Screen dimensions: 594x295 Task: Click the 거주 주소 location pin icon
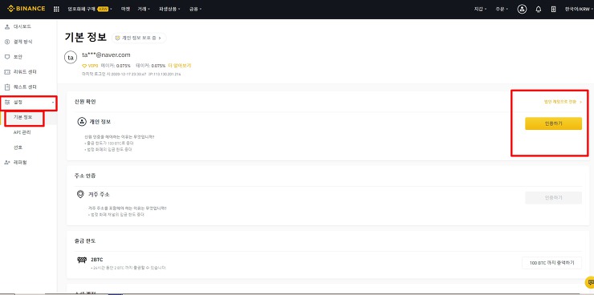(80, 195)
